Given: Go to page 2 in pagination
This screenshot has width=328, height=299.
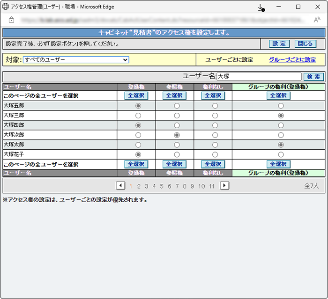Looking at the screenshot, I should point(139,186).
